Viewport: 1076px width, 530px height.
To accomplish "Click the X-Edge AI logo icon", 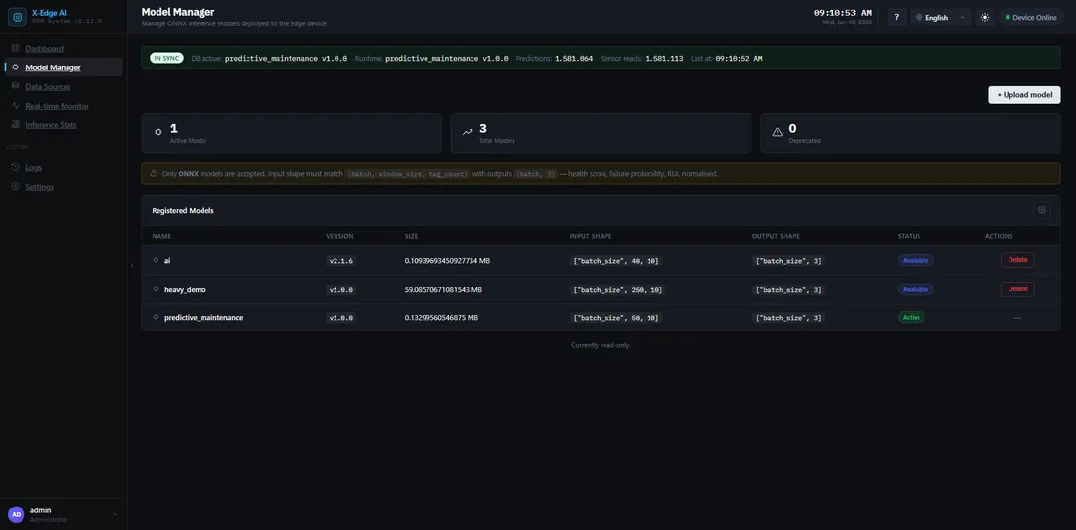I will click(x=18, y=17).
